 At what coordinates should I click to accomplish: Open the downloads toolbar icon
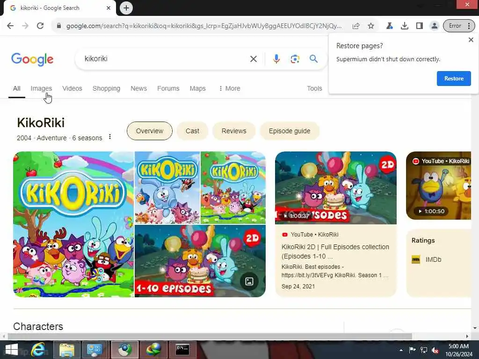405,26
